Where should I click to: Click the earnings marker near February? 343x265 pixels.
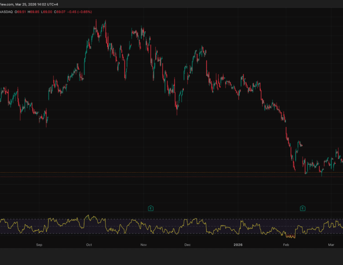pyautogui.click(x=303, y=208)
